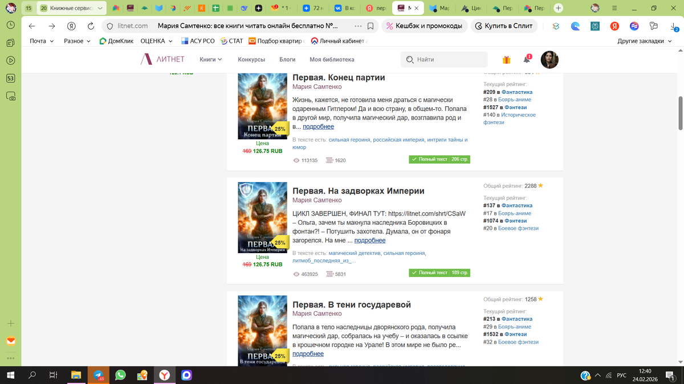Open Подбор квартир bookmark
Image resolution: width=684 pixels, height=384 pixels.
276,41
